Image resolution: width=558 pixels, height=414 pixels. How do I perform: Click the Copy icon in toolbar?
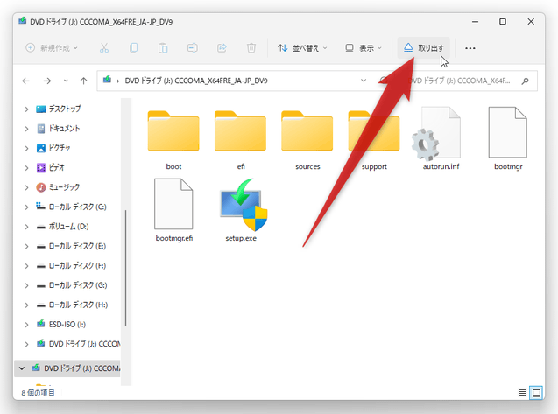point(134,47)
